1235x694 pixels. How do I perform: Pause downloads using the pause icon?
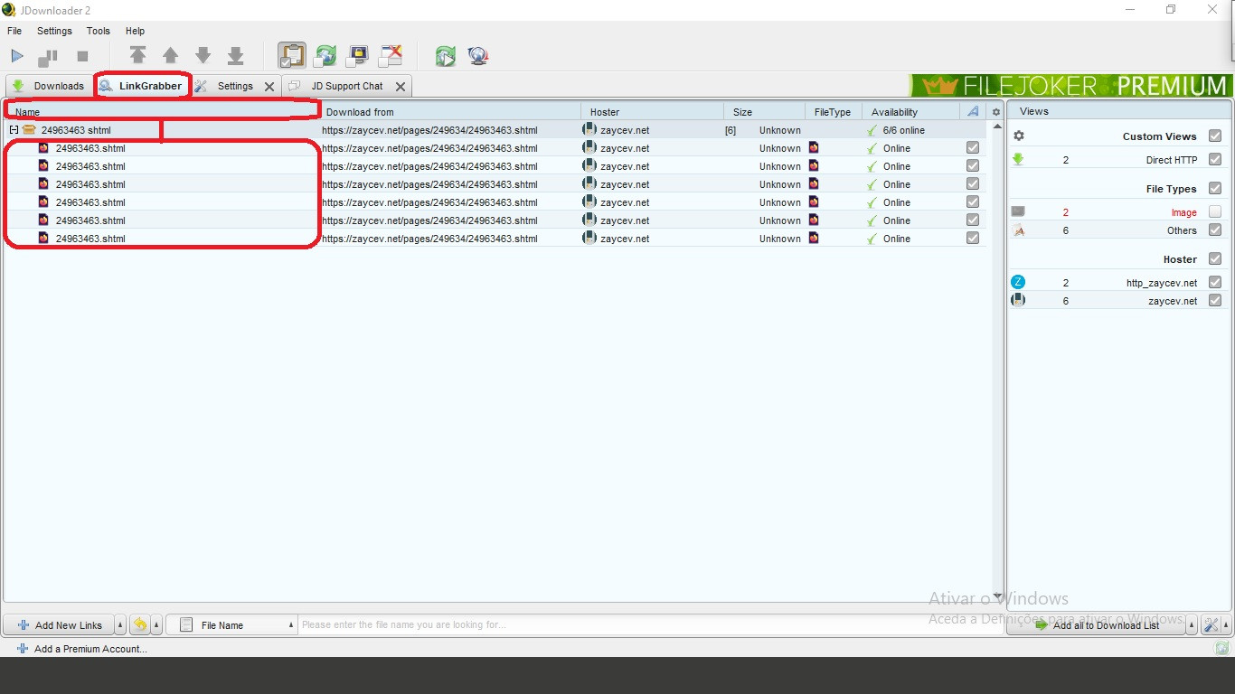[x=48, y=58]
